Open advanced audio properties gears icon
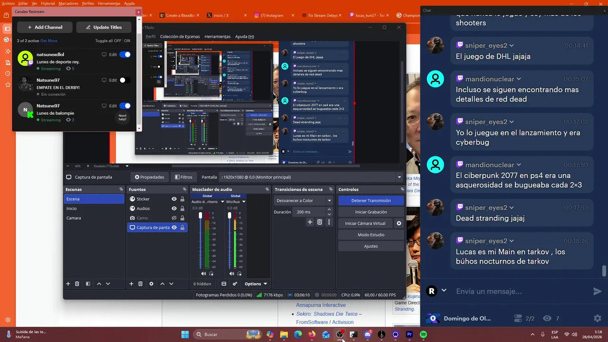Image resolution: width=608 pixels, height=342 pixels. (x=235, y=284)
